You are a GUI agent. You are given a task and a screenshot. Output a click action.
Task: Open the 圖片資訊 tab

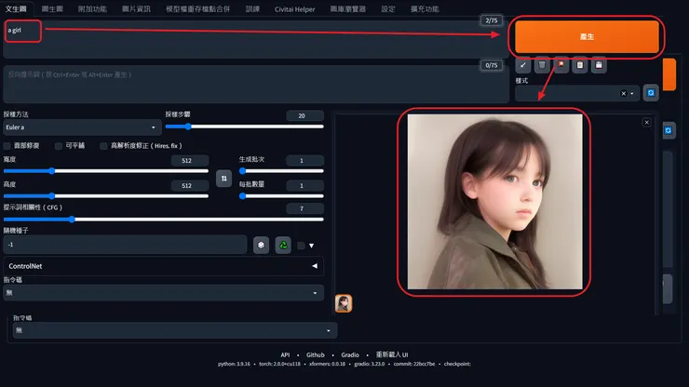[x=136, y=8]
